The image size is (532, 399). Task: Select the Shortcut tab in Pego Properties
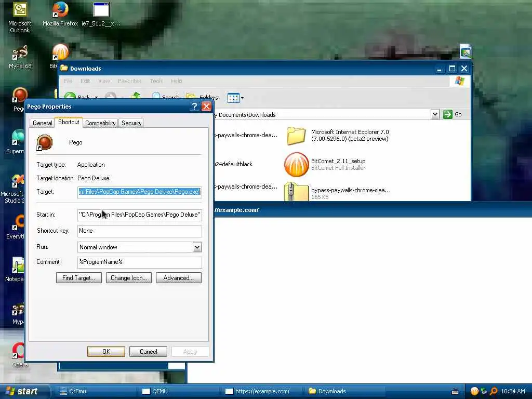pyautogui.click(x=69, y=122)
